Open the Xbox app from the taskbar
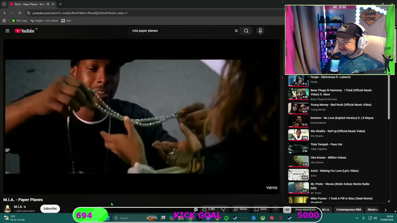397x223 pixels. coord(263,218)
